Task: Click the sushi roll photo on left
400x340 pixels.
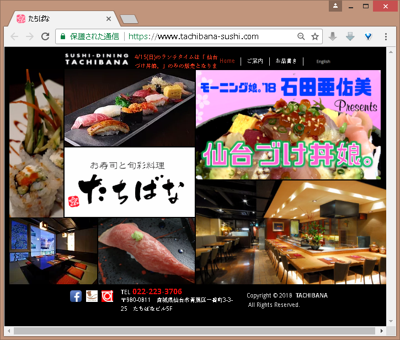Action: (36, 143)
